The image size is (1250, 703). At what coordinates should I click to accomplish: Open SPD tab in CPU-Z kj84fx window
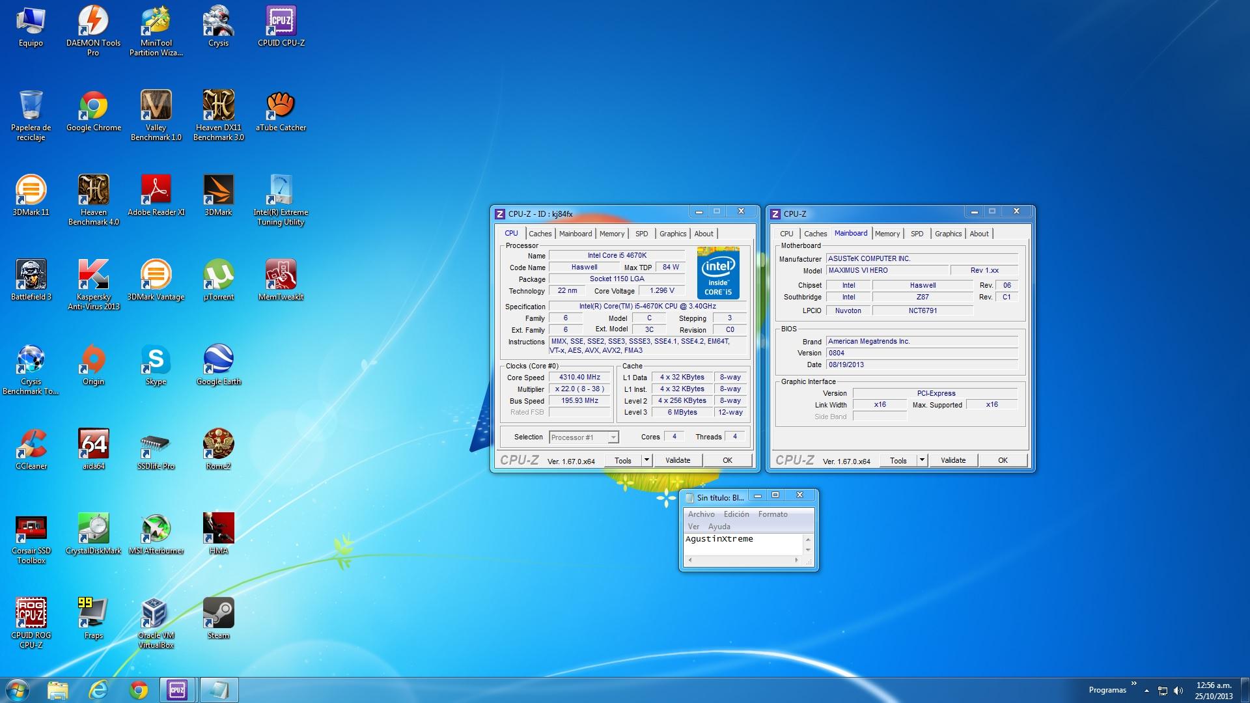pyautogui.click(x=642, y=234)
